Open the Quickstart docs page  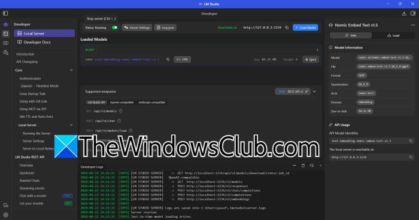click(27, 173)
